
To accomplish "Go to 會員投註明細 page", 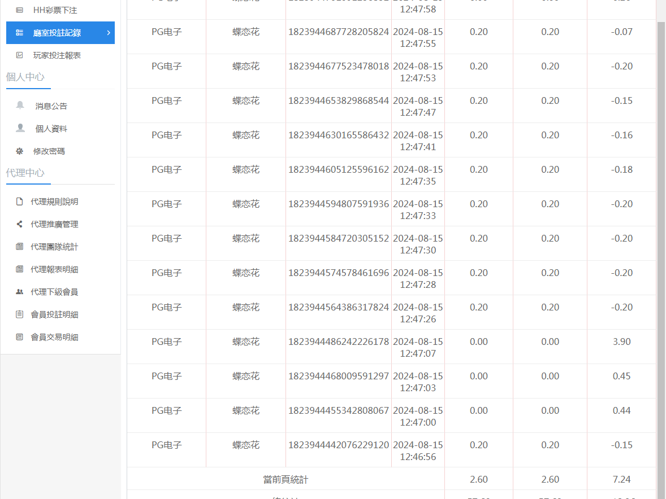I will pos(54,314).
